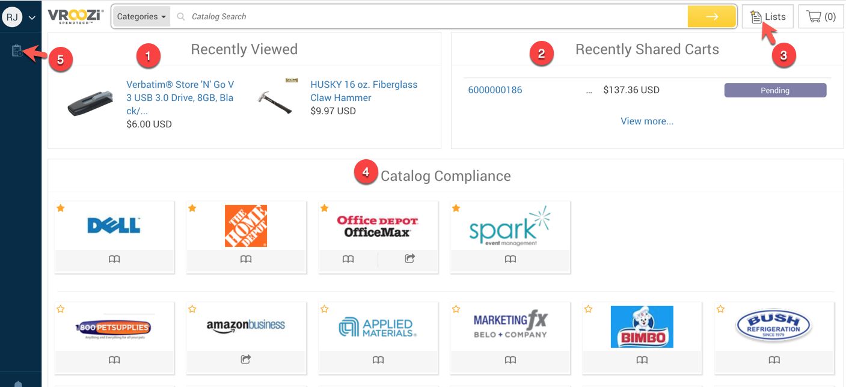Open Bimbo catalog book icon
Screen dimensions: 846x387
642,360
